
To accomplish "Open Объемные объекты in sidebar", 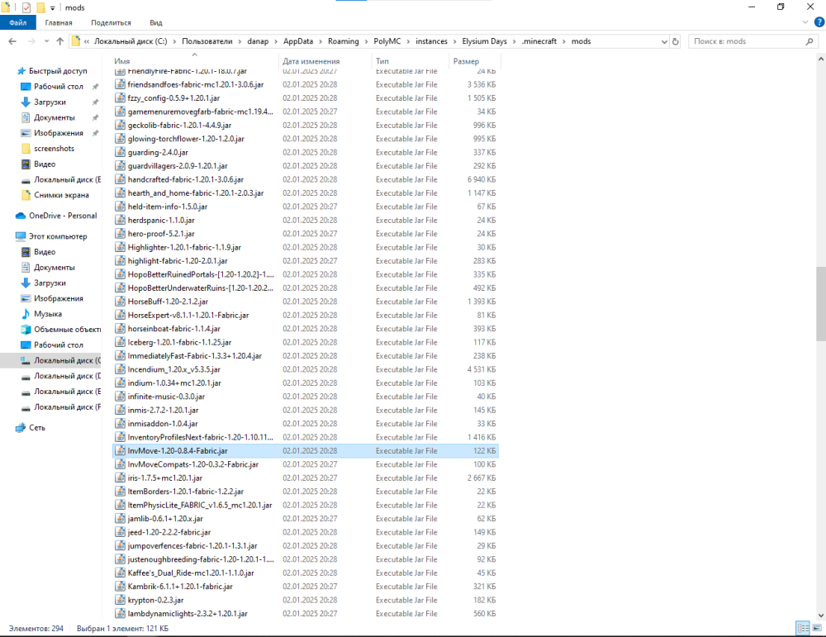I will (60, 330).
